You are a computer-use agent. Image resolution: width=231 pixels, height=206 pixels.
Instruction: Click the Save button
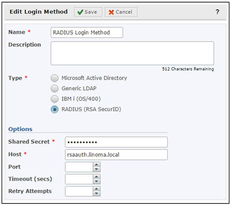pyautogui.click(x=88, y=12)
